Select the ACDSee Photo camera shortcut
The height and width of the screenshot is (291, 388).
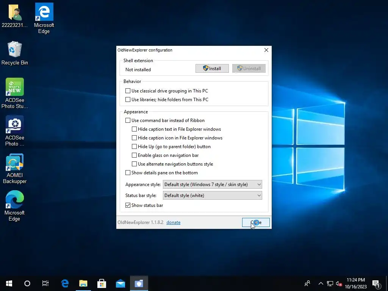15,131
